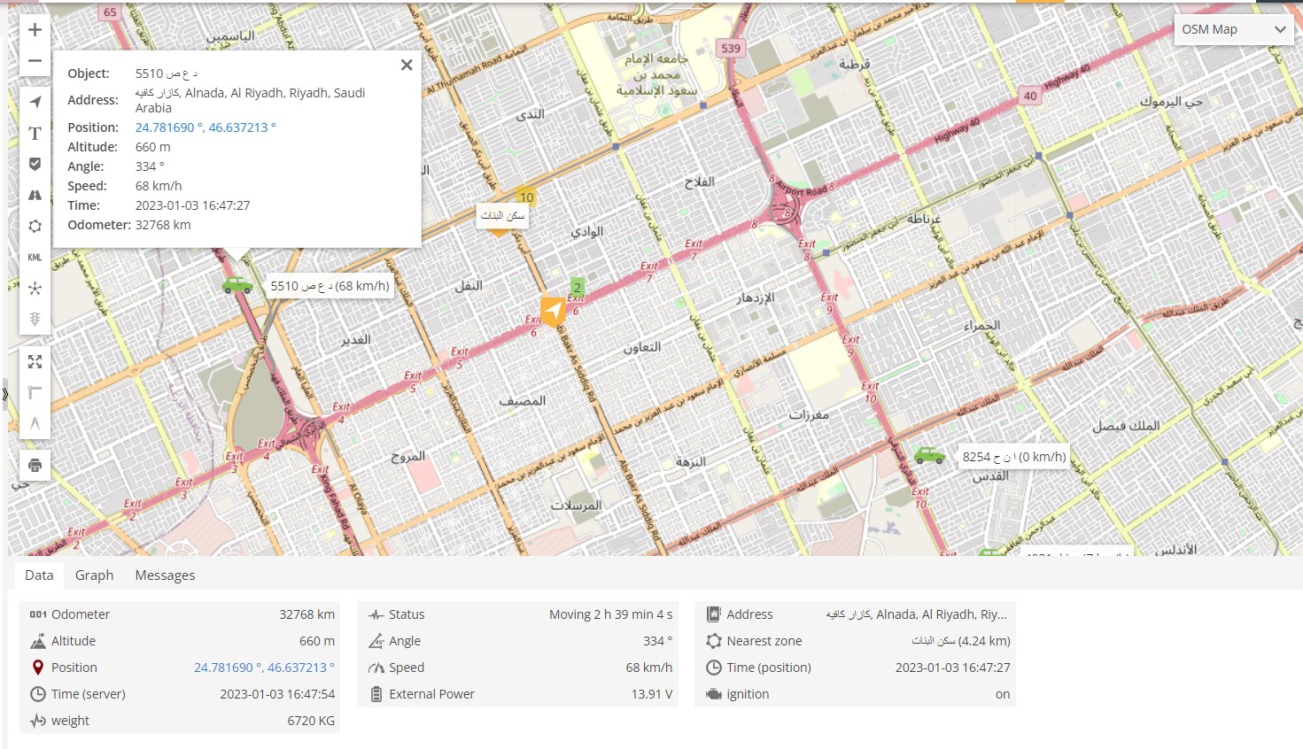Zoom in the map with plus button
Viewport: 1303px width, 749px height.
(35, 30)
